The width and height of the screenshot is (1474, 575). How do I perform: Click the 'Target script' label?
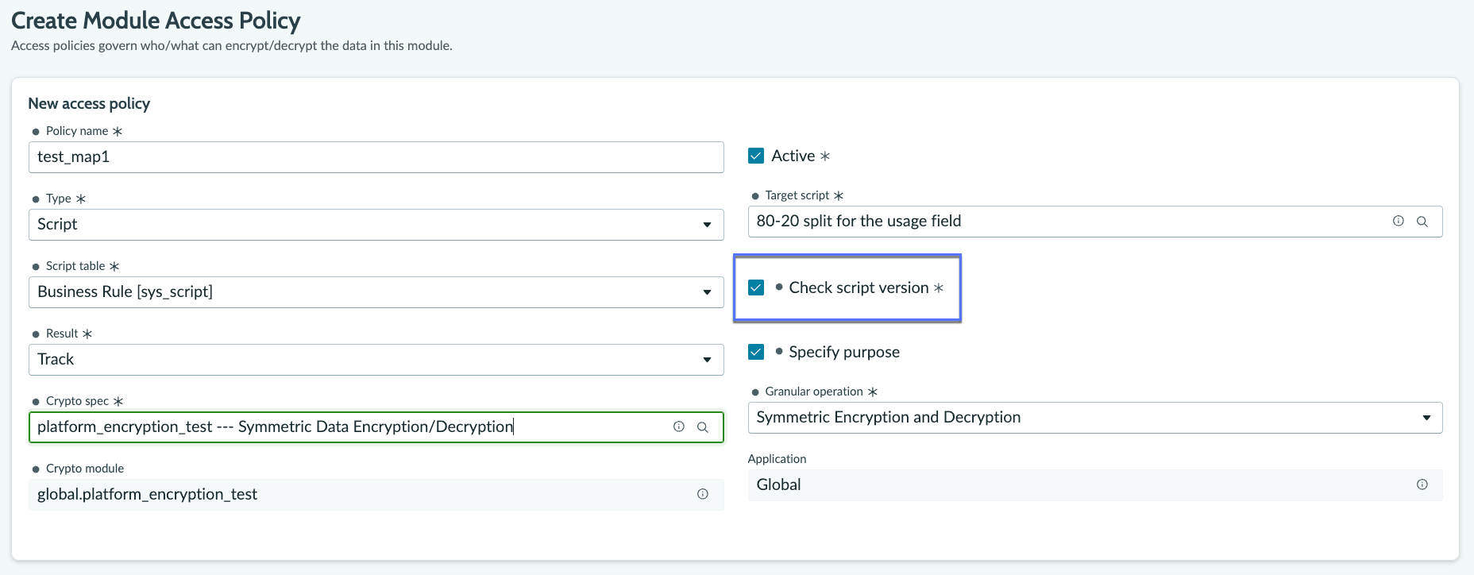797,195
